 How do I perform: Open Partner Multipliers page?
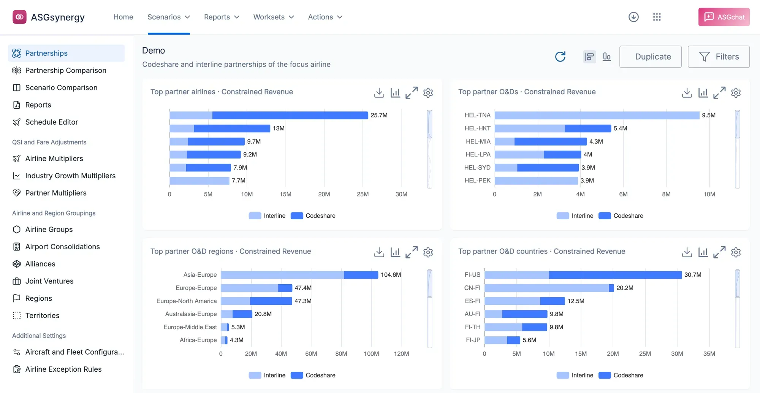66,193
